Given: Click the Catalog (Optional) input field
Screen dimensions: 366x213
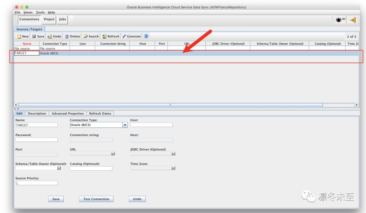Looking at the screenshot, I should (91, 168).
